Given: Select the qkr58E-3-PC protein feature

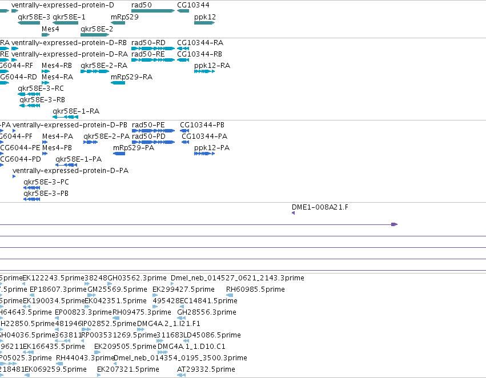Looking at the screenshot, I should [x=31, y=188].
